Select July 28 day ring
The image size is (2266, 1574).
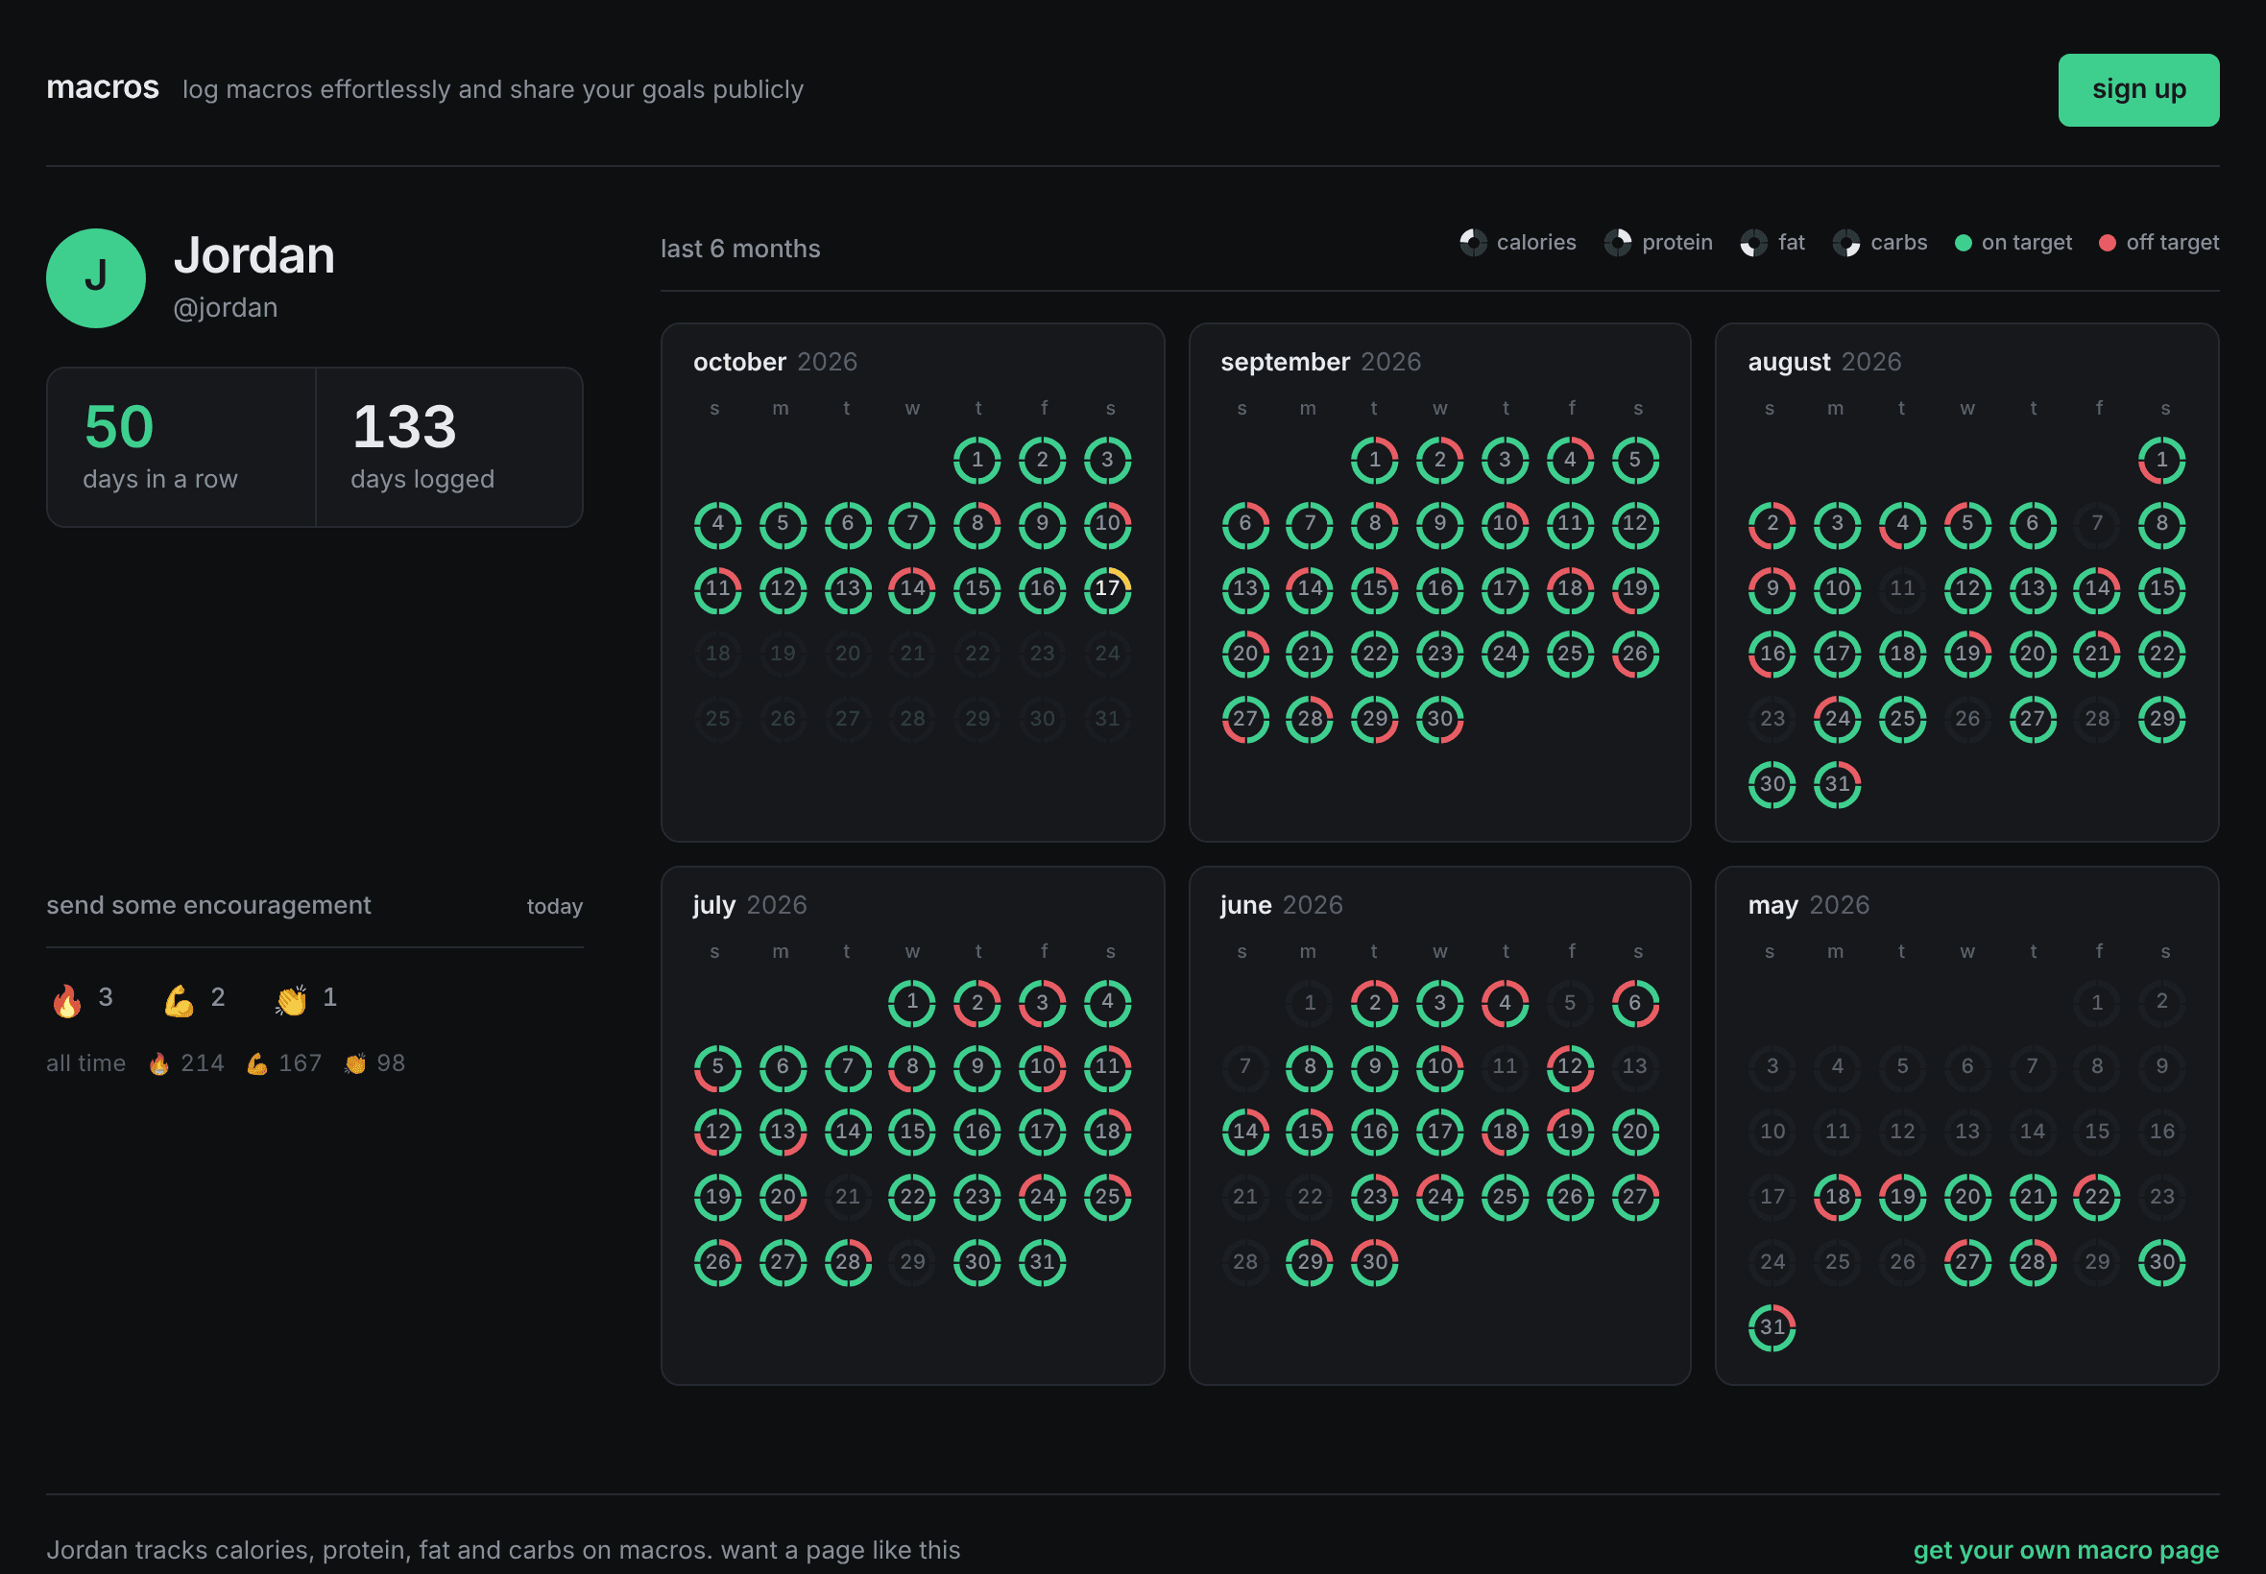[x=848, y=1261]
